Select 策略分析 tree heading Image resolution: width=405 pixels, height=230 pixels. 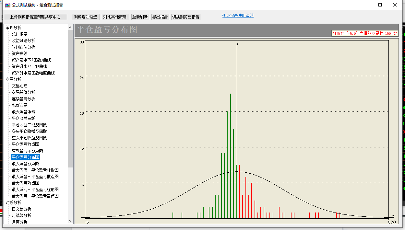pos(14,28)
